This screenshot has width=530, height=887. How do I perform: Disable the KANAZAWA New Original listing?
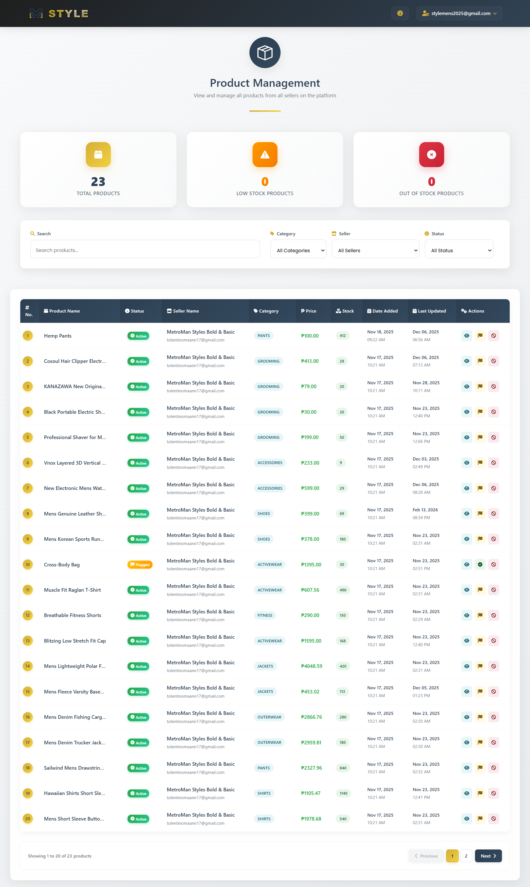[x=494, y=386]
